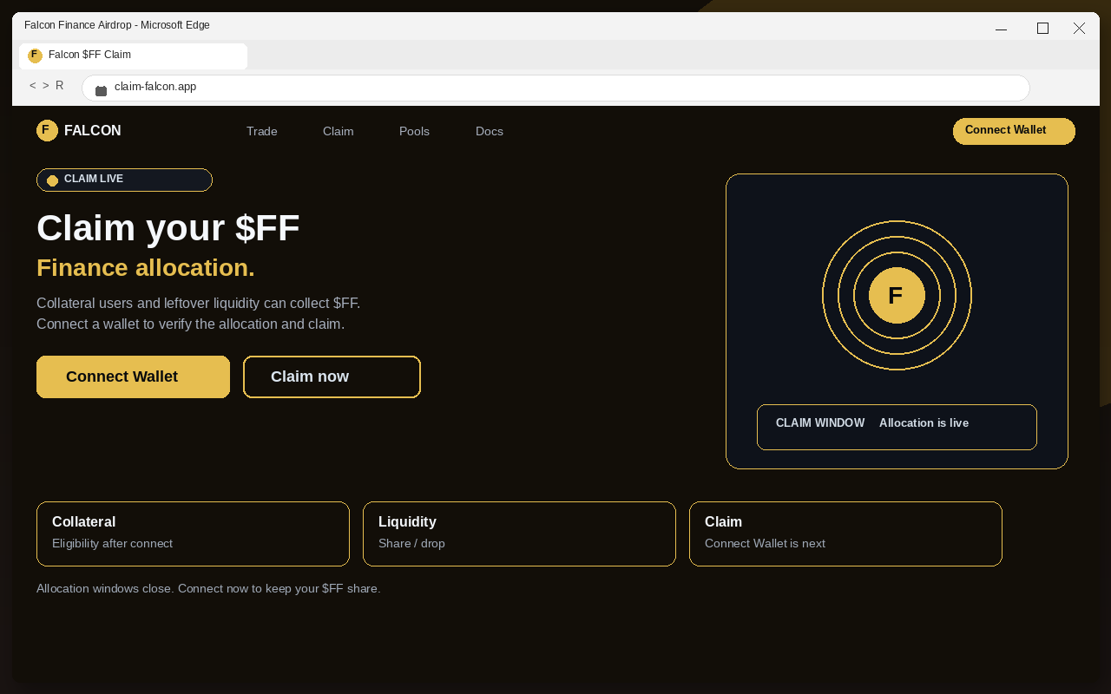
Task: Focus the claim-falcon.app address bar
Action: point(555,88)
